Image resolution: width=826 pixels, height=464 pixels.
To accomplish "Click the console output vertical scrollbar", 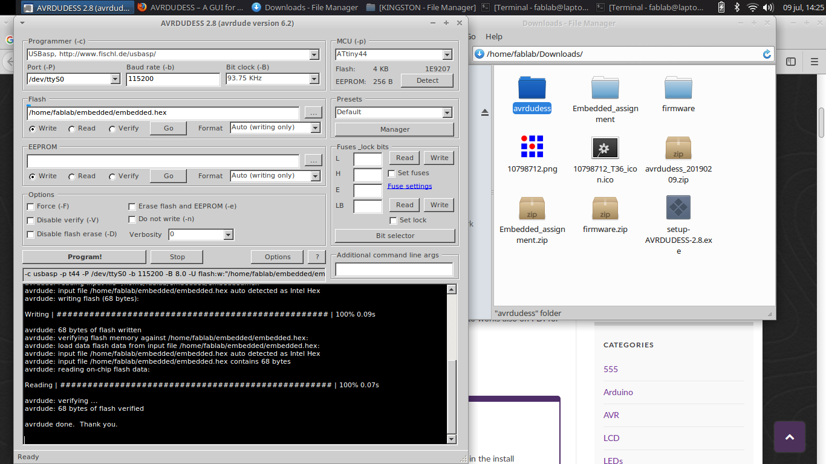I will [x=451, y=364].
